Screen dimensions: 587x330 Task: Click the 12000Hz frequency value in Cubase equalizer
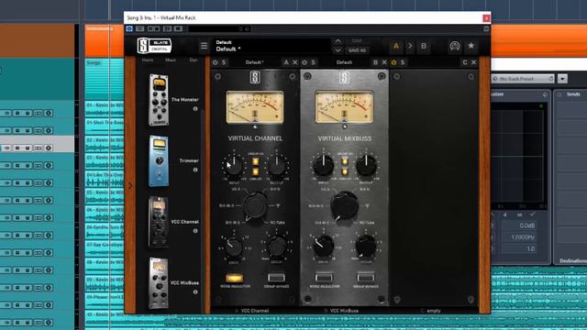click(x=520, y=237)
